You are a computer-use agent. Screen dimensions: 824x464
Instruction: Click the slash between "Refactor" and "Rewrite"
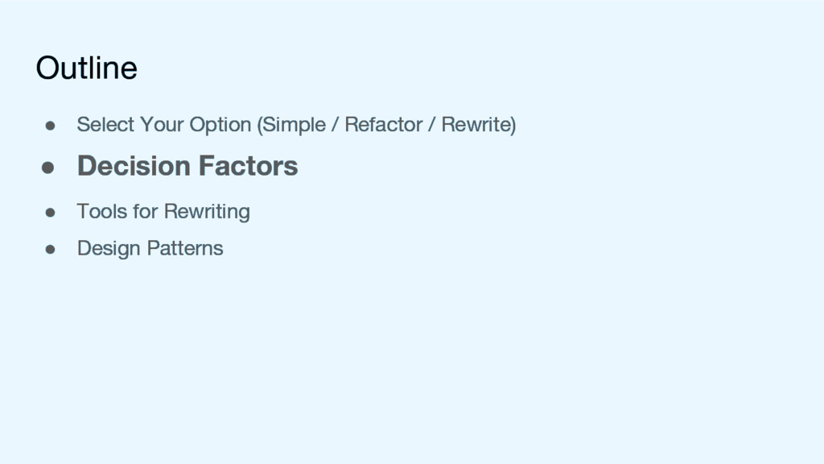[431, 125]
